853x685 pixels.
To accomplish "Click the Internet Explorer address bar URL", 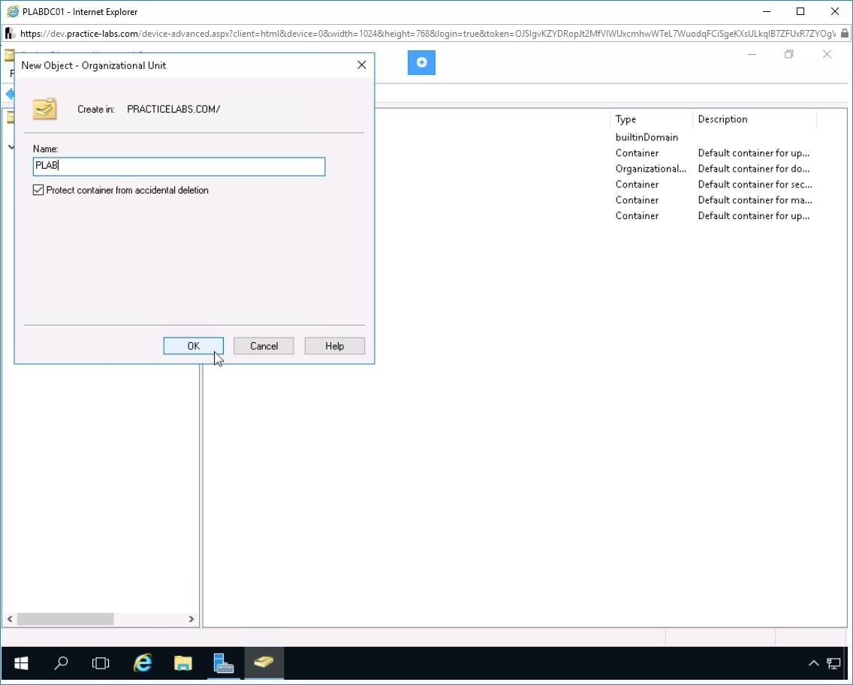I will [427, 34].
